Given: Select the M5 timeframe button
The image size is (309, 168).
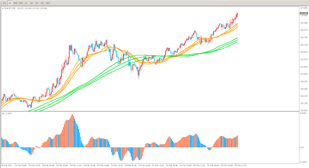Looking at the screenshot, I should pyautogui.click(x=9, y=3).
